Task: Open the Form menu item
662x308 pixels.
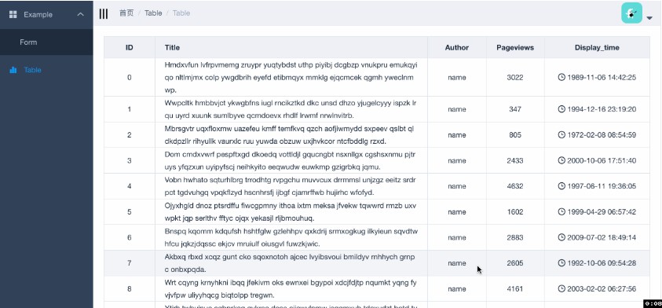Action: coord(46,42)
